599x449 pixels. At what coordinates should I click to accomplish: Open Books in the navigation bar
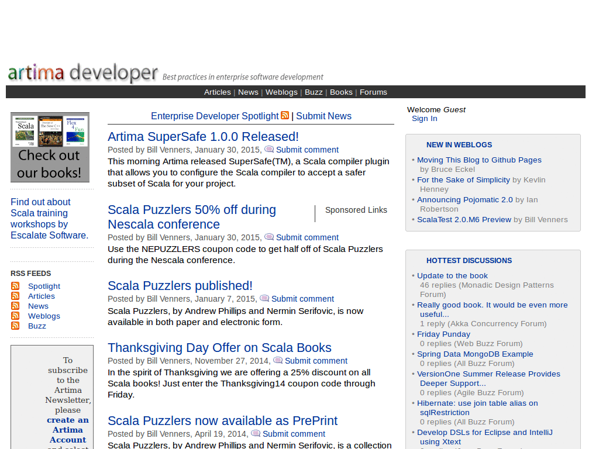click(341, 92)
